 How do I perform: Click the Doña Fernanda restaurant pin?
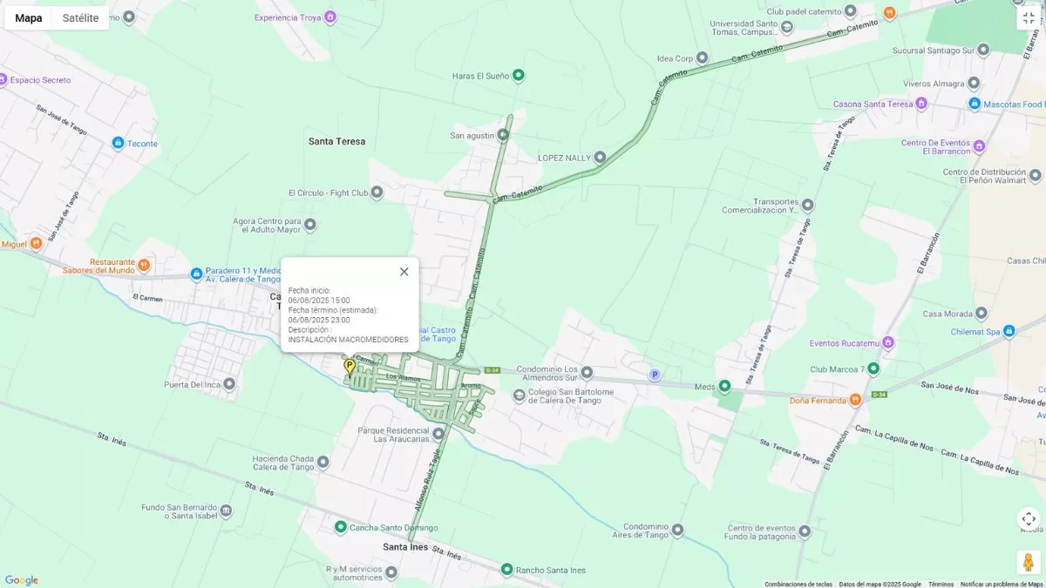(x=856, y=400)
